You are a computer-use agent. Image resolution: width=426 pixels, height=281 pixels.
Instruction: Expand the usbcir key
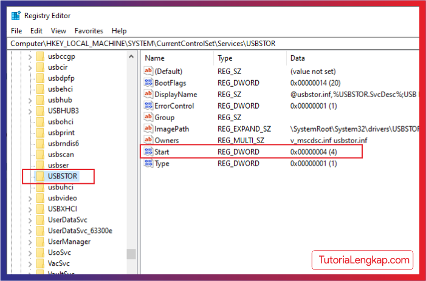pyautogui.click(x=30, y=67)
